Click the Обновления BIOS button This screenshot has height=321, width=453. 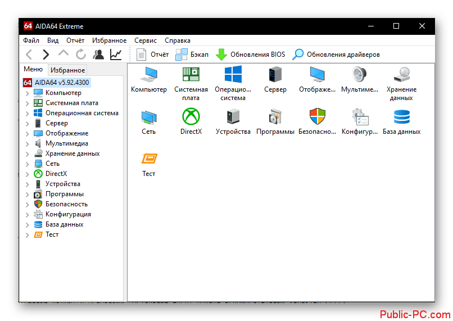click(251, 55)
